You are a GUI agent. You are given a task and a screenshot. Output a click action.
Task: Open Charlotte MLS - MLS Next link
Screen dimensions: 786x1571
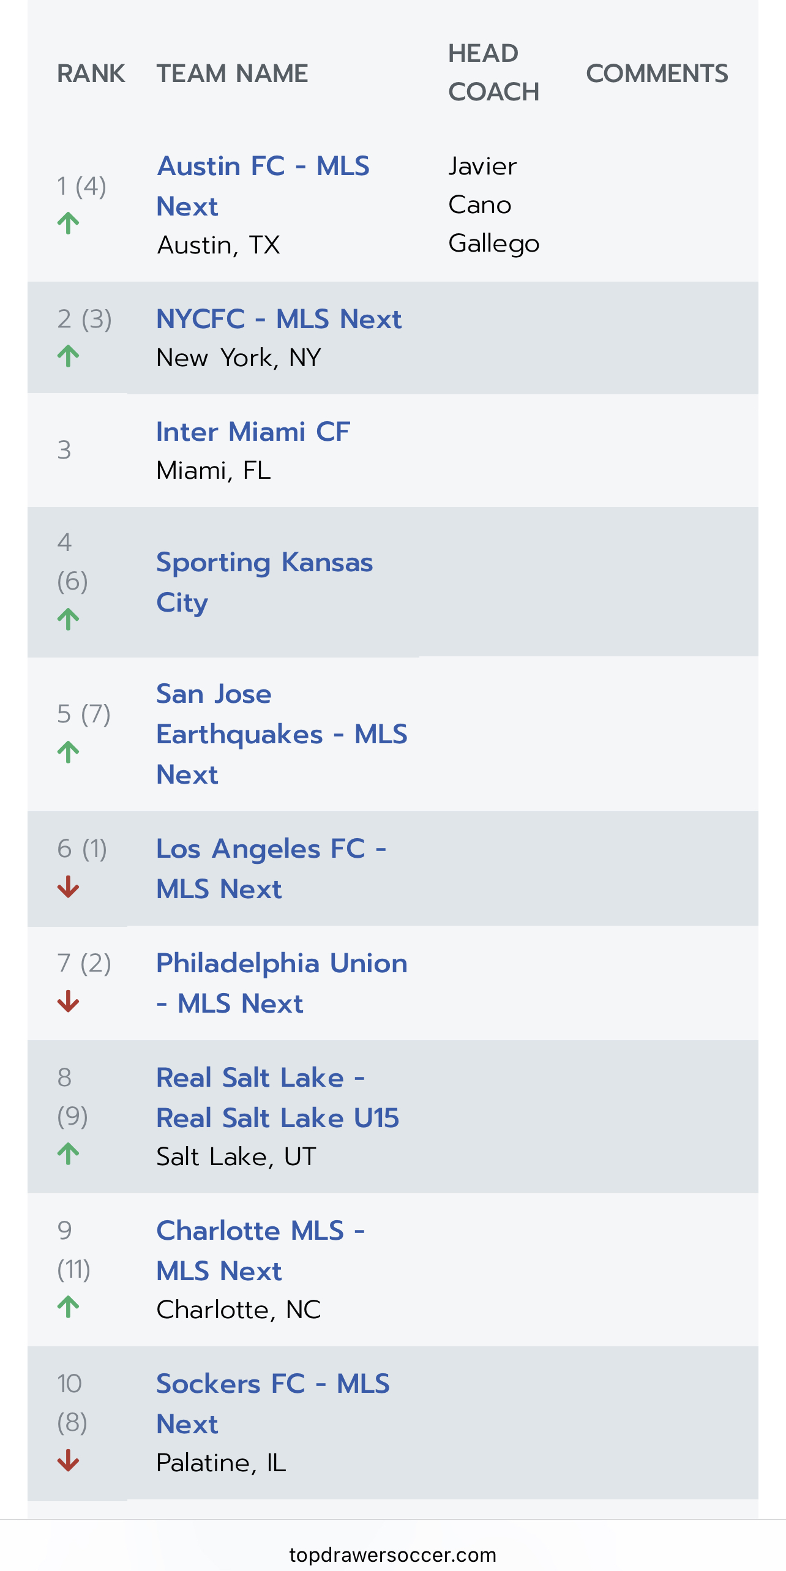click(x=261, y=1251)
